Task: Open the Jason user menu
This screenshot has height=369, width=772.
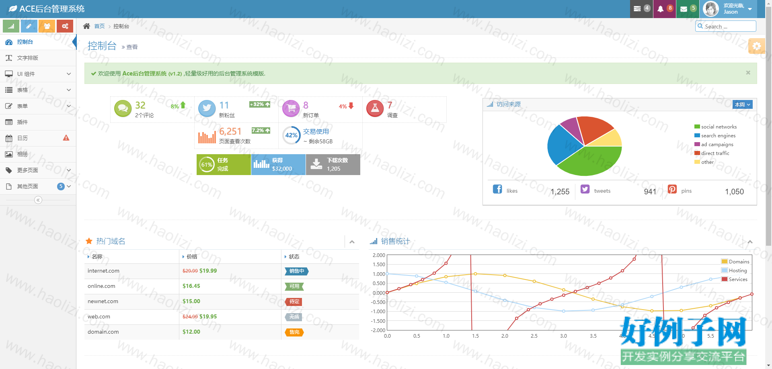Action: (x=728, y=9)
